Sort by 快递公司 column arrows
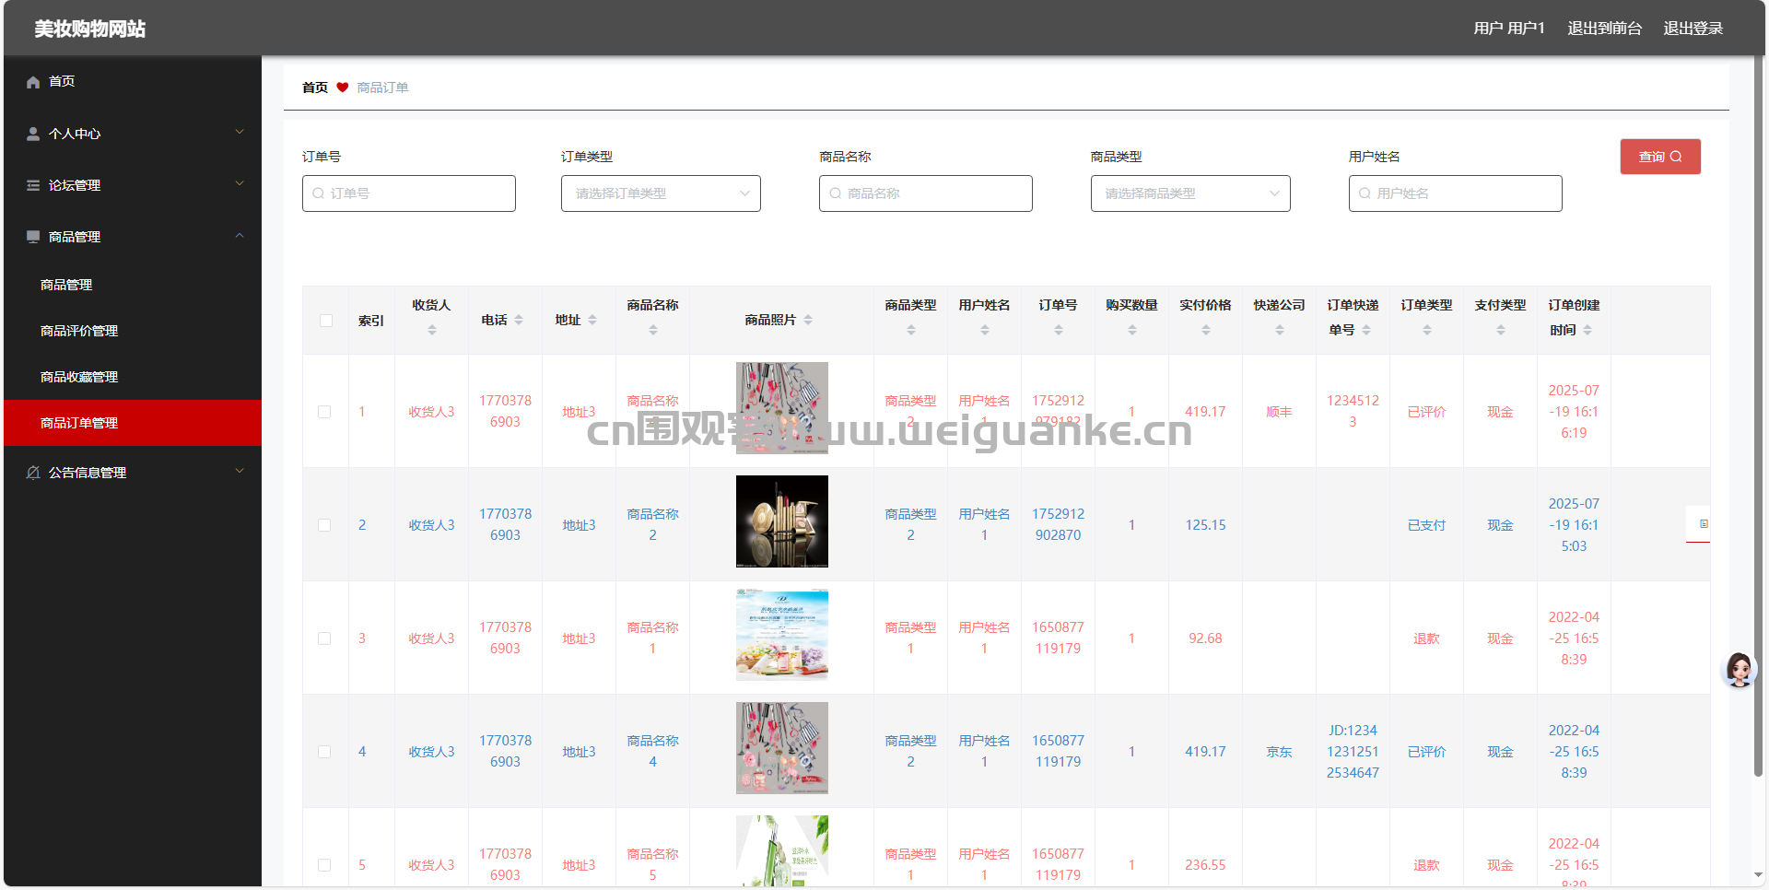The image size is (1769, 890). click(x=1280, y=330)
